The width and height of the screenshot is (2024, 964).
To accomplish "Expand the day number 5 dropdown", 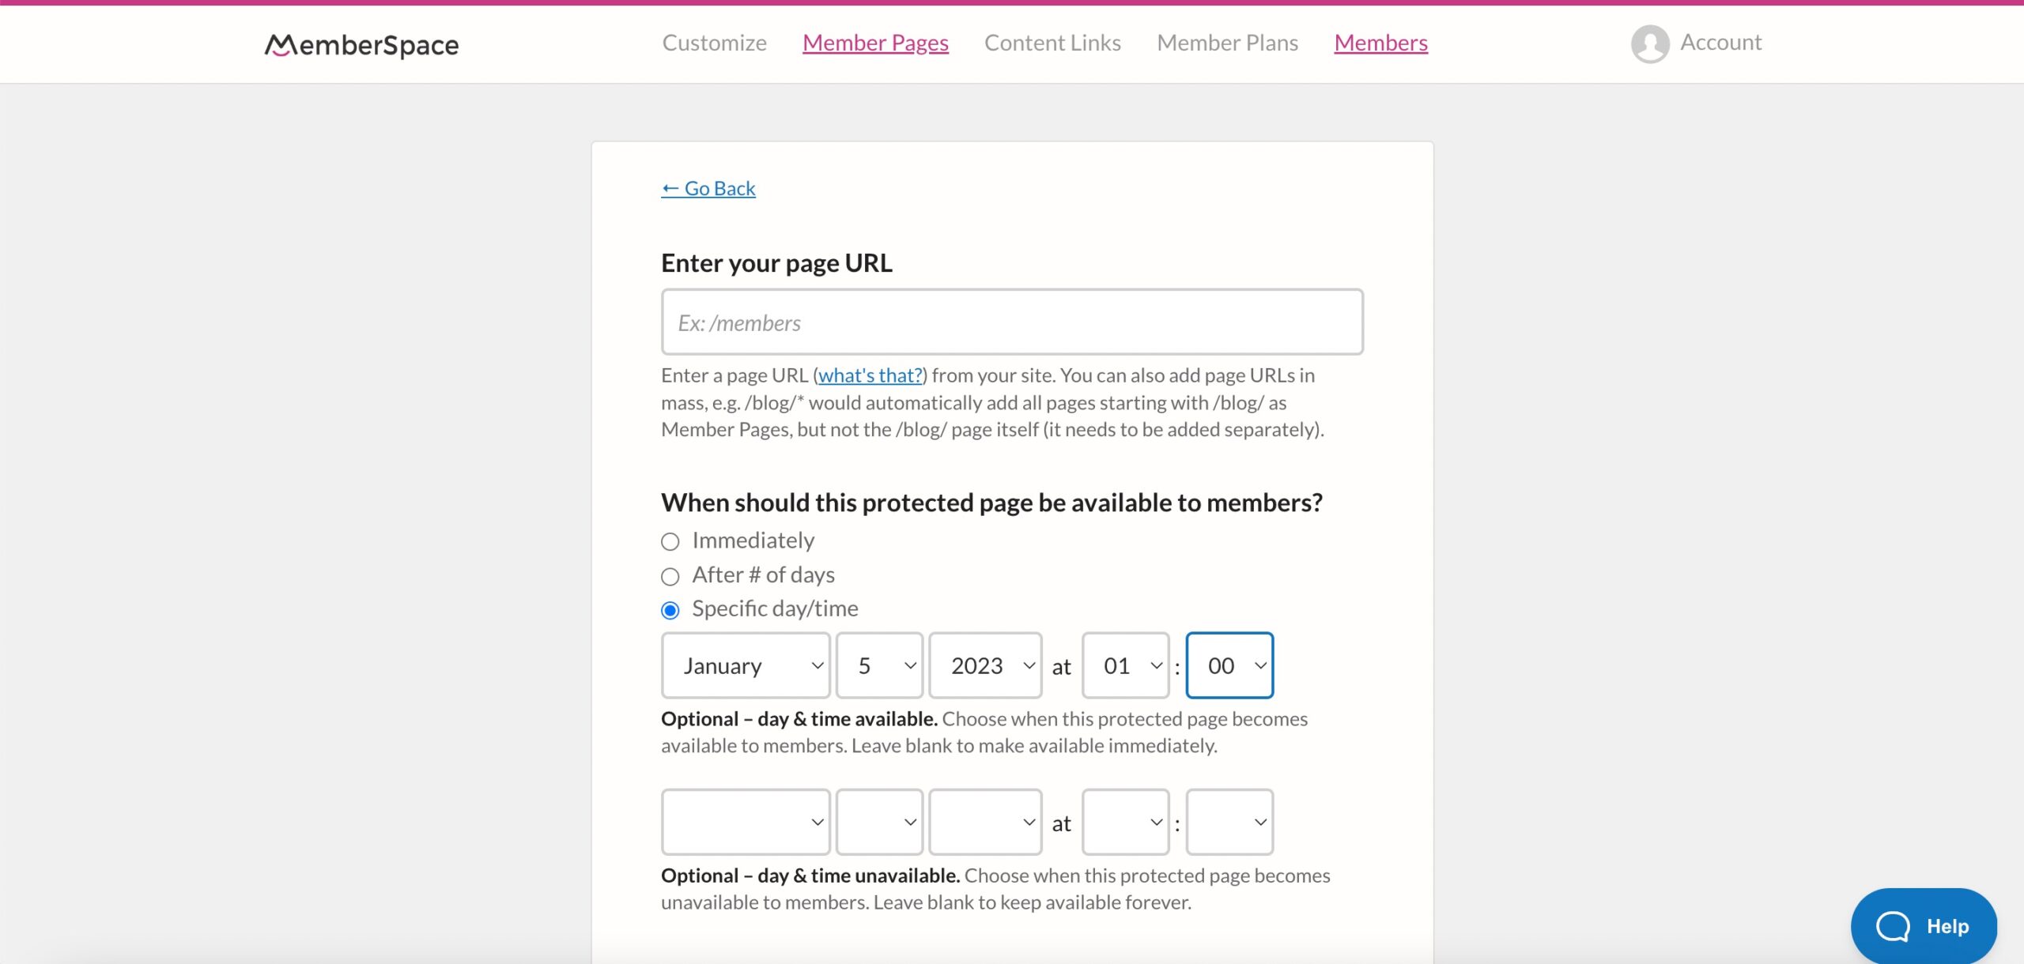I will pyautogui.click(x=878, y=665).
